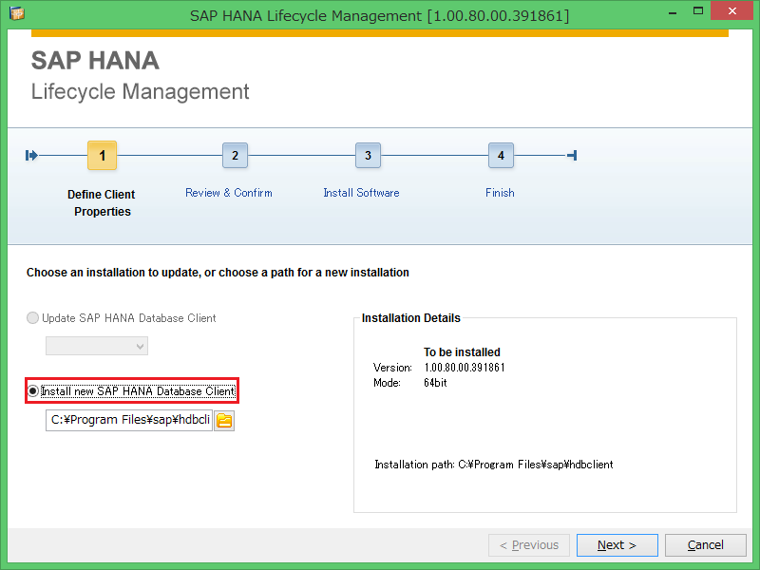Screen dimensions: 760x570
Task: Click the Cancel button
Action: (705, 545)
